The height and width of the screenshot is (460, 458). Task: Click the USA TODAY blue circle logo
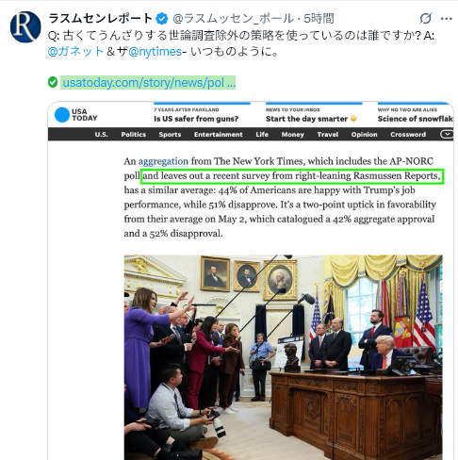click(x=62, y=115)
